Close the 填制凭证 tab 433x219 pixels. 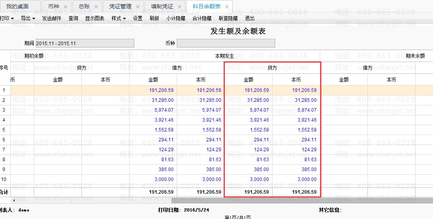point(180,7)
